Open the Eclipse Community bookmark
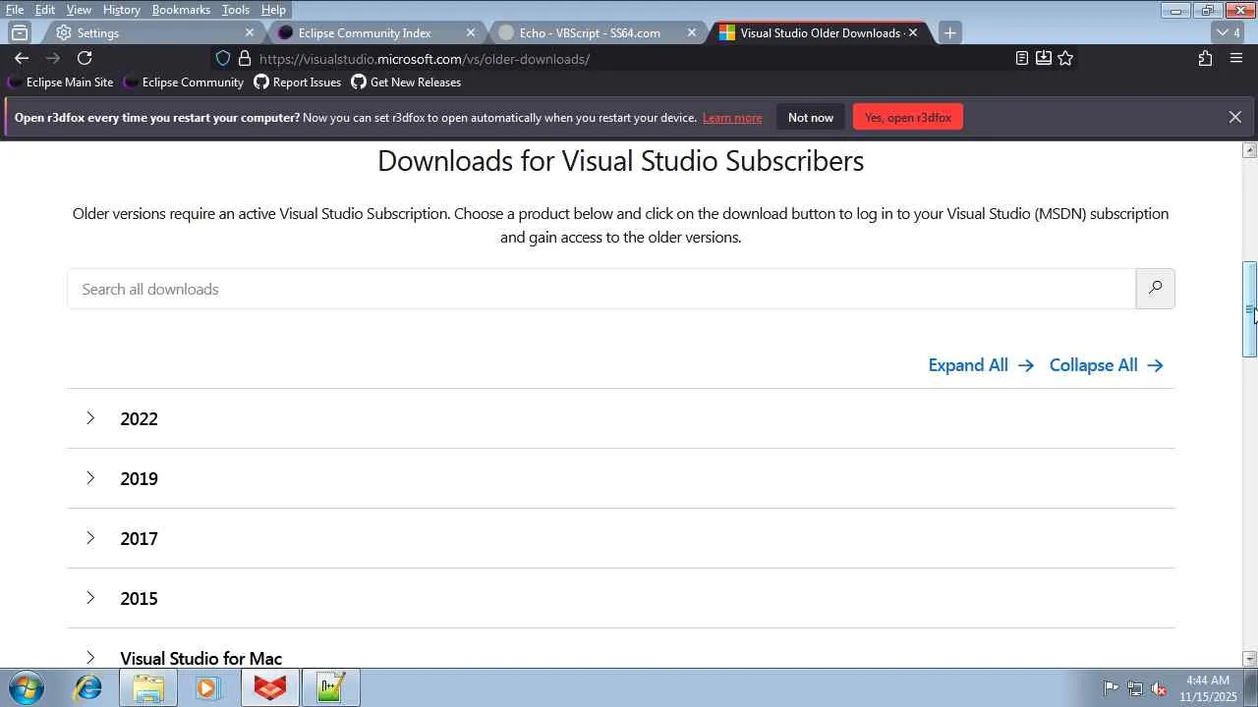Image resolution: width=1258 pixels, height=707 pixels. pyautogui.click(x=184, y=82)
